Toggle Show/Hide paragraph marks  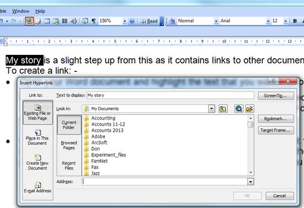(x=94, y=21)
